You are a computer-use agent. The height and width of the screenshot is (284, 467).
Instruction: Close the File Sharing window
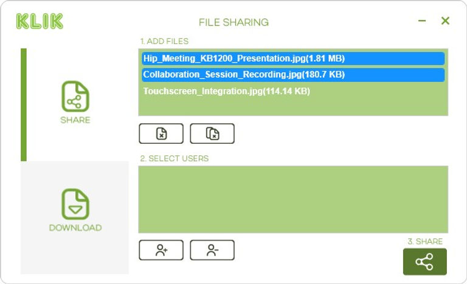pyautogui.click(x=445, y=21)
